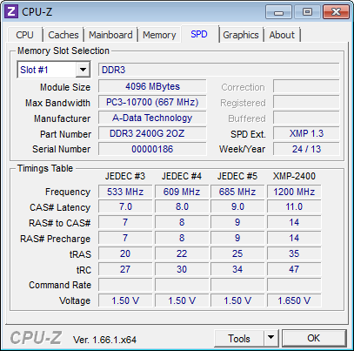Click tRC value 47

[294, 269]
